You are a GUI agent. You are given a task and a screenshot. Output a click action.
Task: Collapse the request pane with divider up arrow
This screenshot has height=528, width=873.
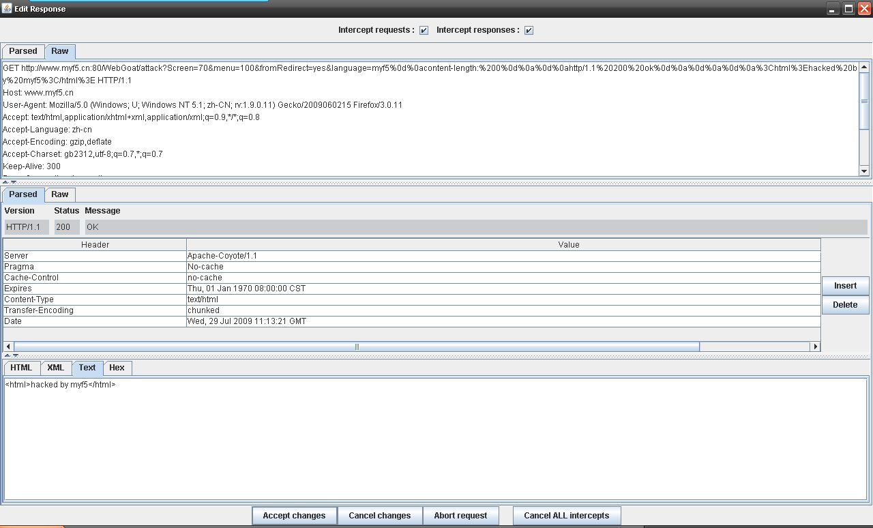[5, 182]
